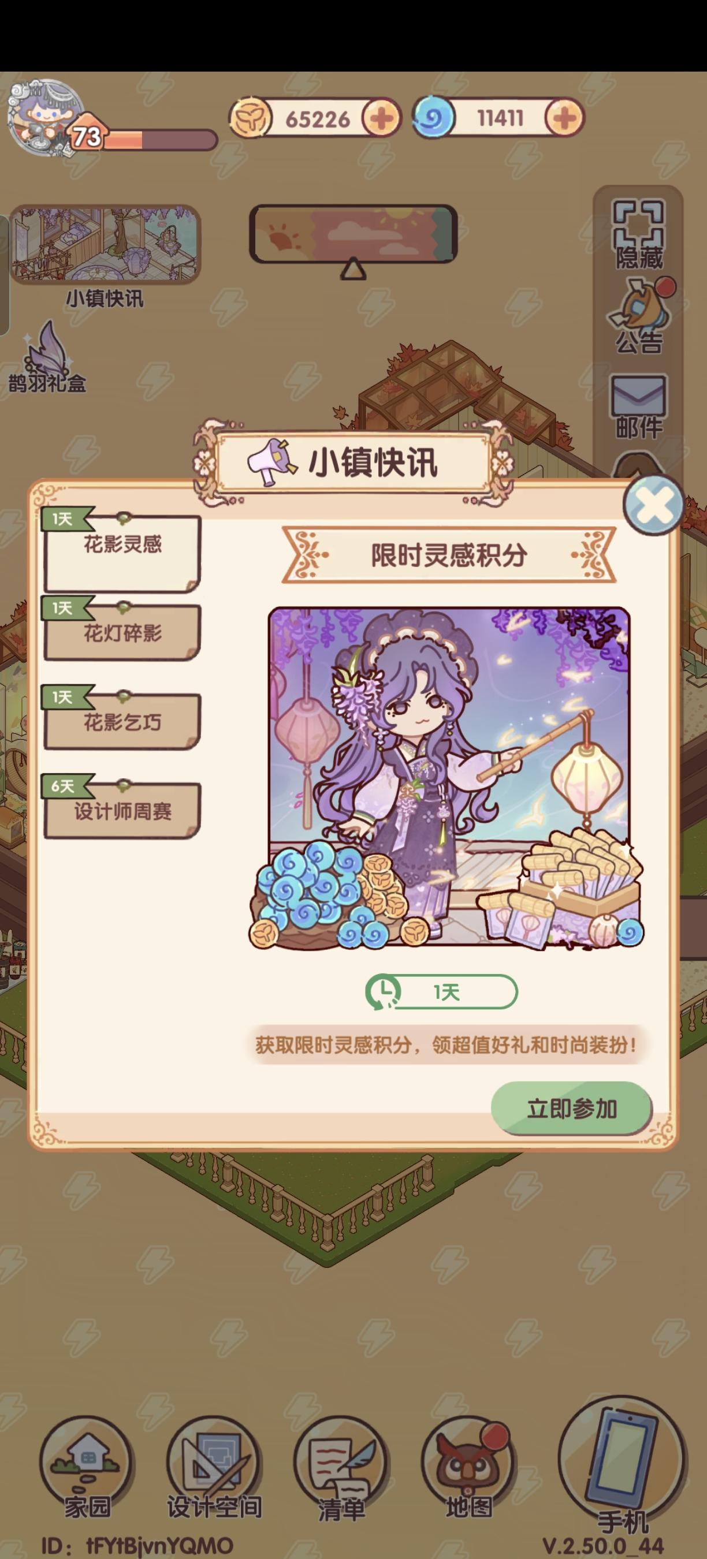
Task: Click the 立即参加 join now button
Action: point(571,1108)
